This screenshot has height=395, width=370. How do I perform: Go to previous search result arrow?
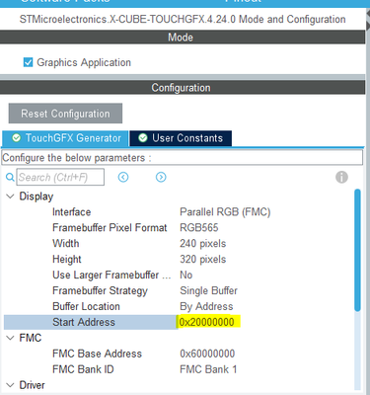click(x=123, y=177)
